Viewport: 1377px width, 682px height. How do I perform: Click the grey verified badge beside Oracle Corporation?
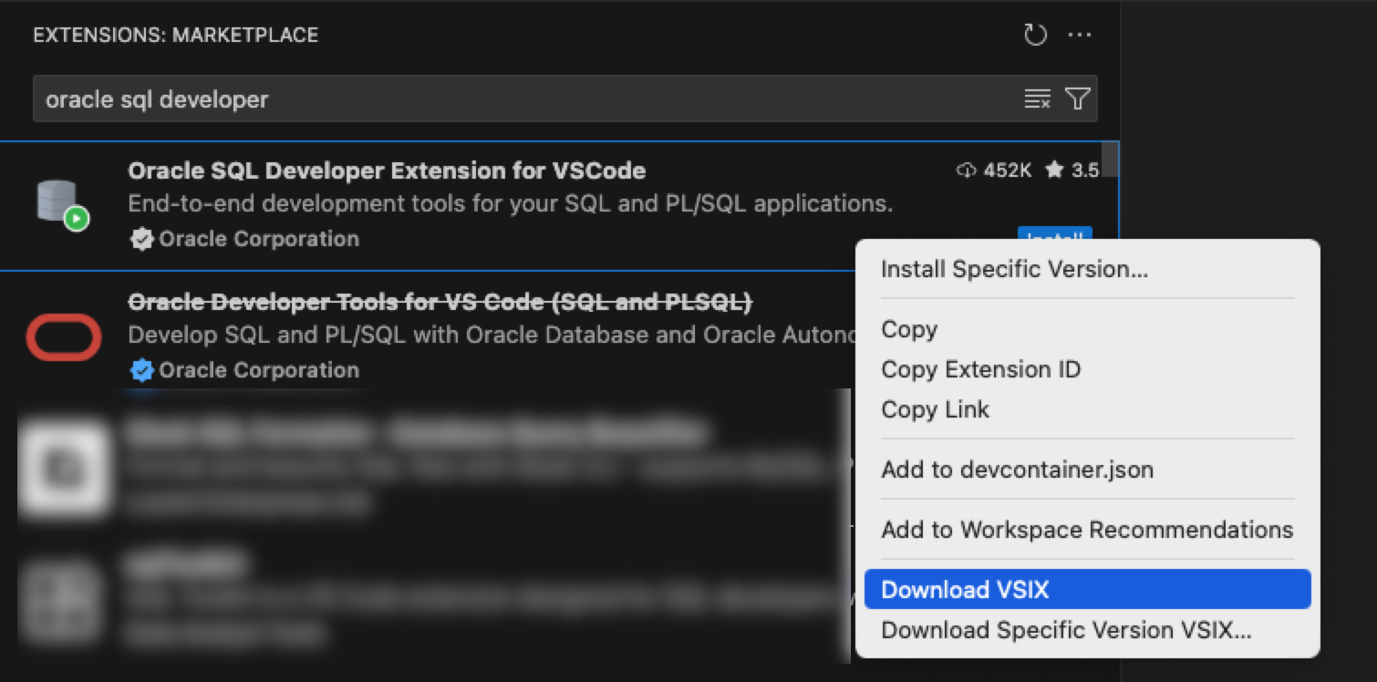coord(141,239)
